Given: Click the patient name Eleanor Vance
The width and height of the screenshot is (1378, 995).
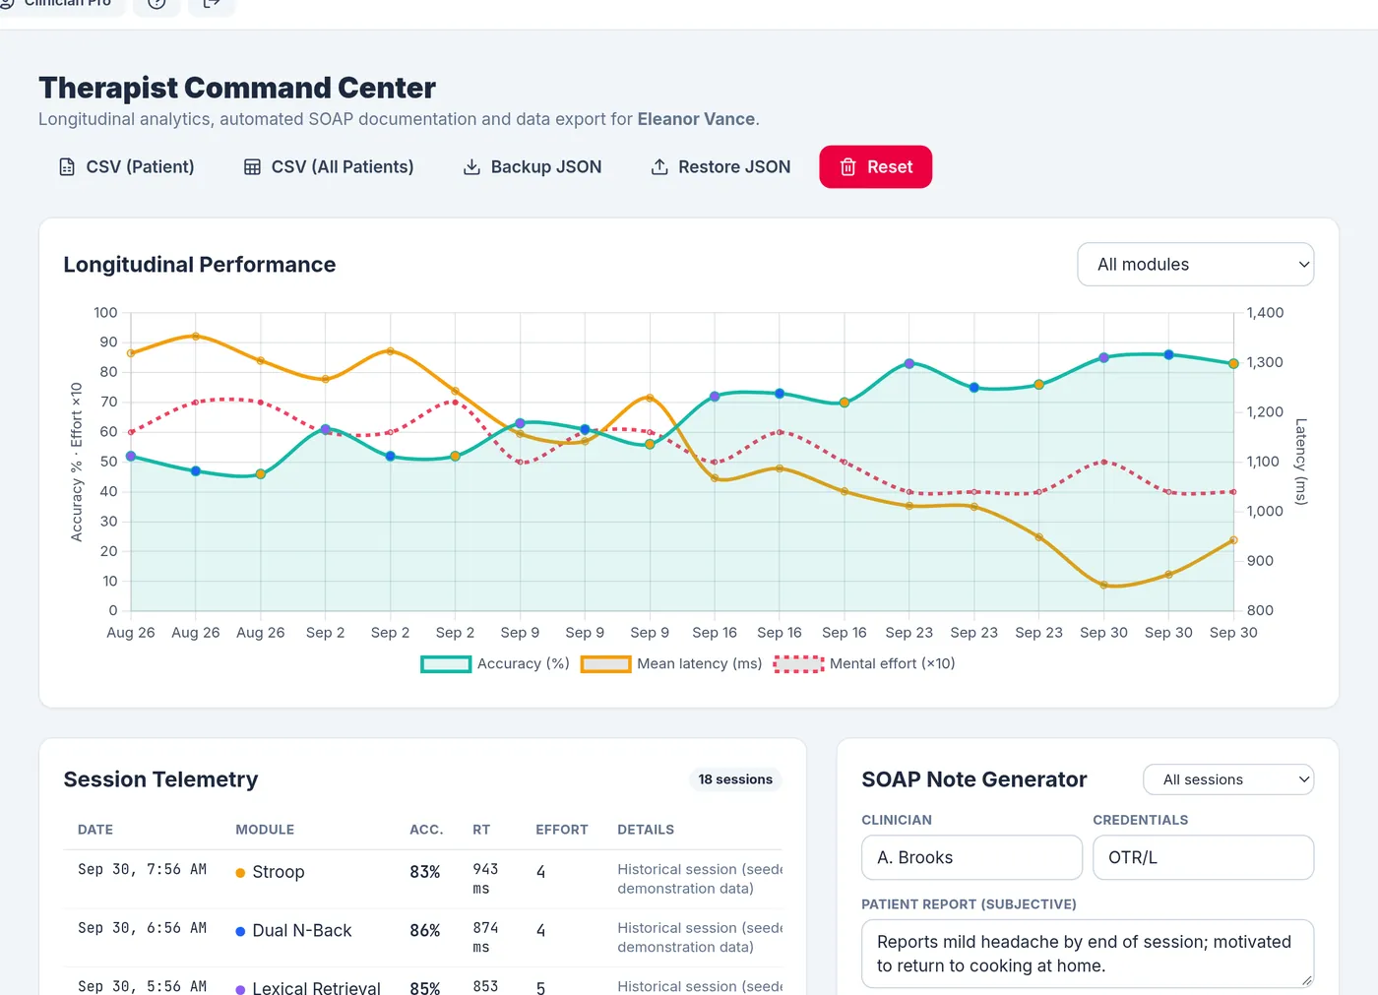Looking at the screenshot, I should pyautogui.click(x=696, y=119).
